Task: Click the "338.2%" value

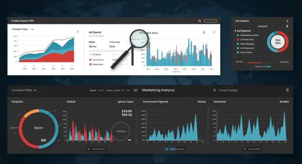Action: click(127, 115)
